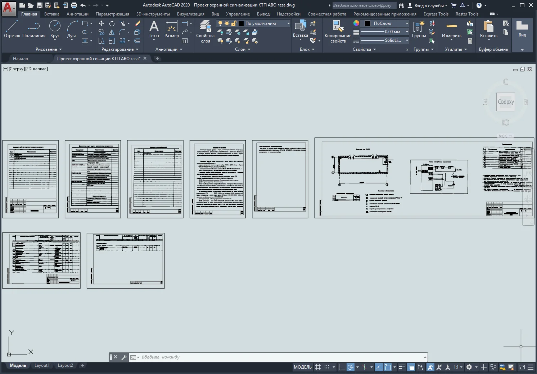Click the color wheel icon in Свойства
Image resolution: width=537 pixels, height=374 pixels.
click(356, 23)
